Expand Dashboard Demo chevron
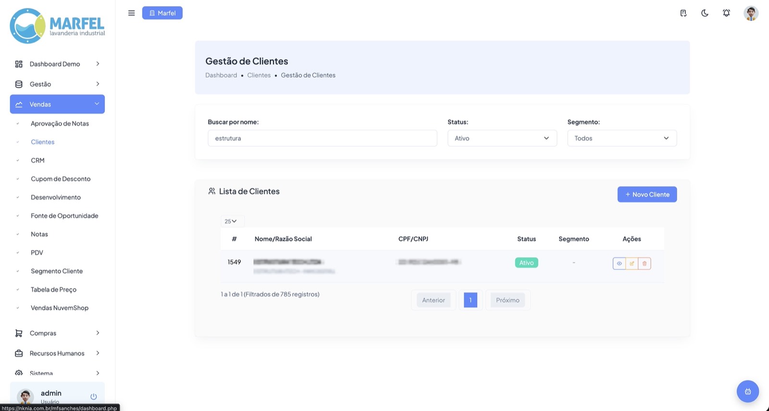769x411 pixels. click(x=98, y=64)
